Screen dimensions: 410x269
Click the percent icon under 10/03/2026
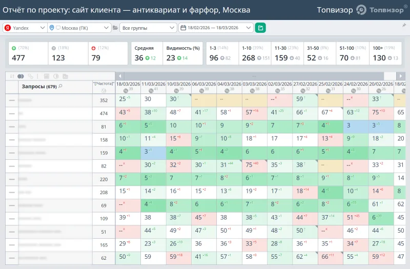[176, 91]
